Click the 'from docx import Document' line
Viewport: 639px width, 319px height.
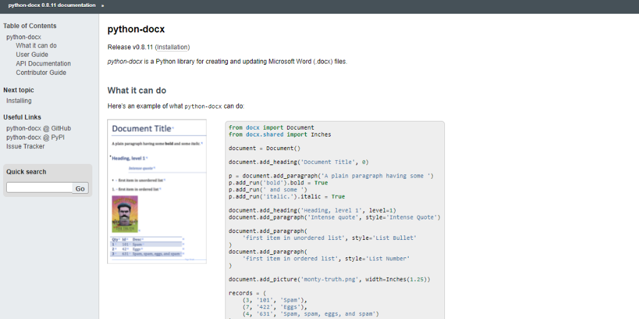click(x=271, y=127)
